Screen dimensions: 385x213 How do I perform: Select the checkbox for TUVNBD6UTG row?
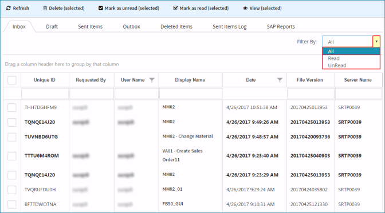12,137
